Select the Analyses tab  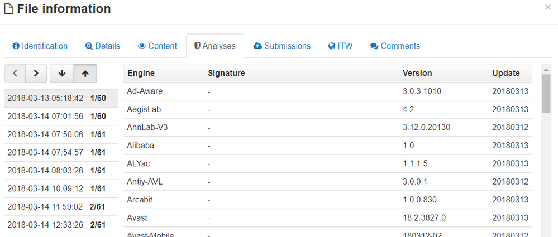214,46
